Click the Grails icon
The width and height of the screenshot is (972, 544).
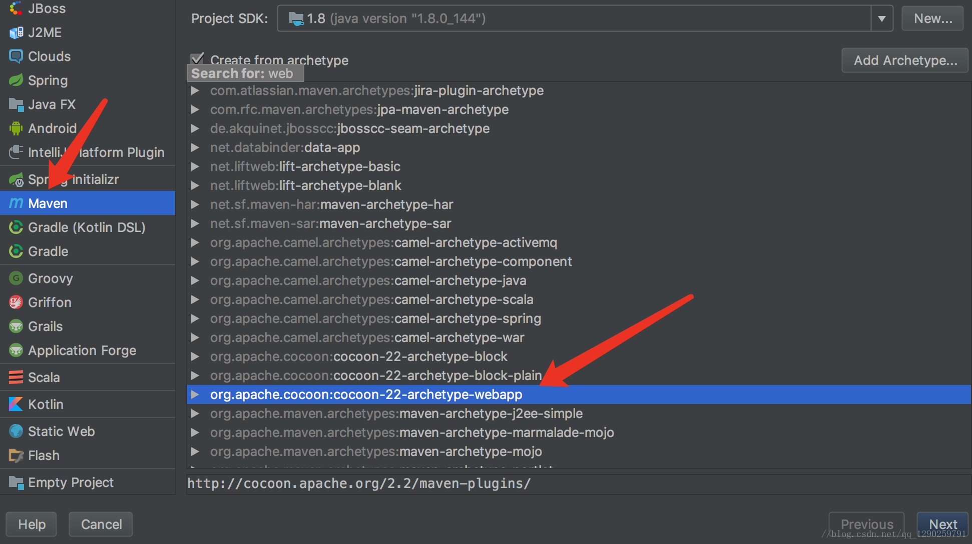pos(16,326)
